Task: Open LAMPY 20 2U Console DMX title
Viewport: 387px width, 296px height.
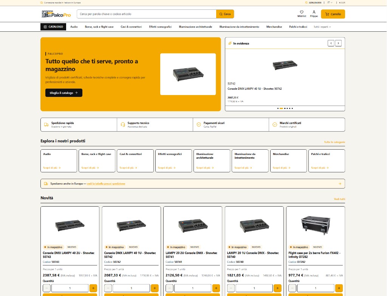Action: pos(192,255)
